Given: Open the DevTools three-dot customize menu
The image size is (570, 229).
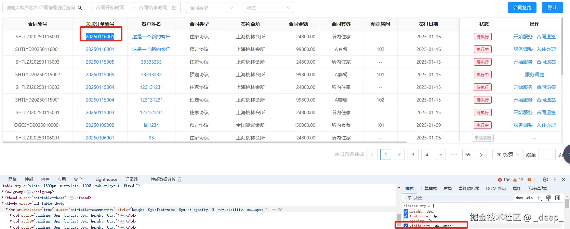Looking at the screenshot, I should tap(555, 179).
